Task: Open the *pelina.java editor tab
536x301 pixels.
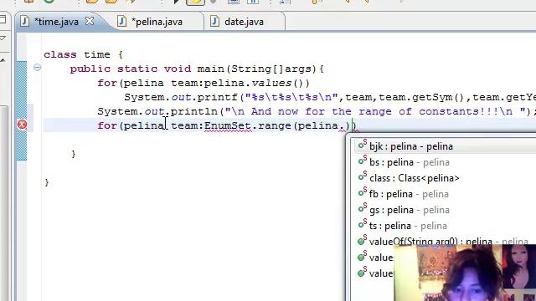Action: click(x=157, y=22)
